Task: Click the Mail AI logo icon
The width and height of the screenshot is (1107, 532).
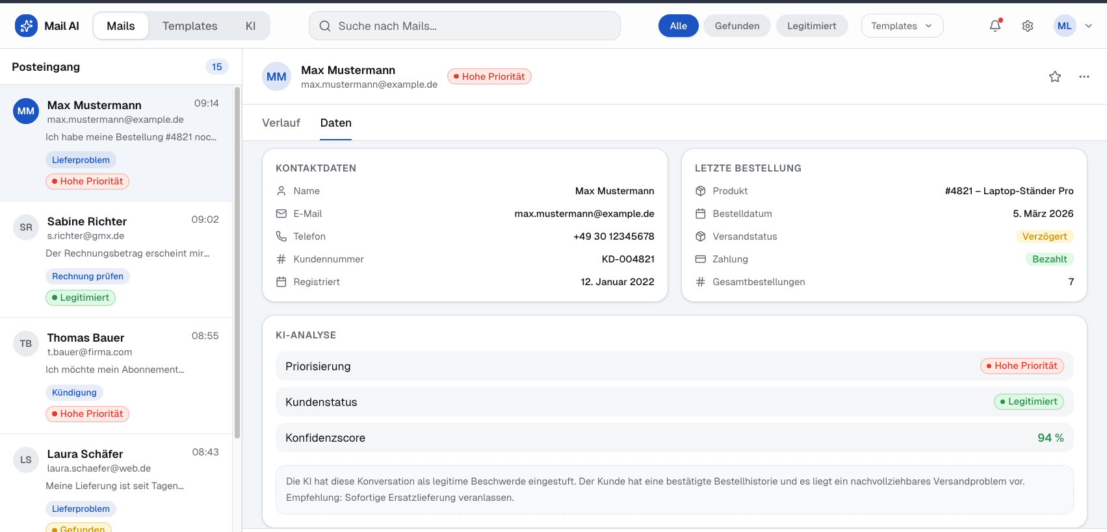Action: pos(26,26)
